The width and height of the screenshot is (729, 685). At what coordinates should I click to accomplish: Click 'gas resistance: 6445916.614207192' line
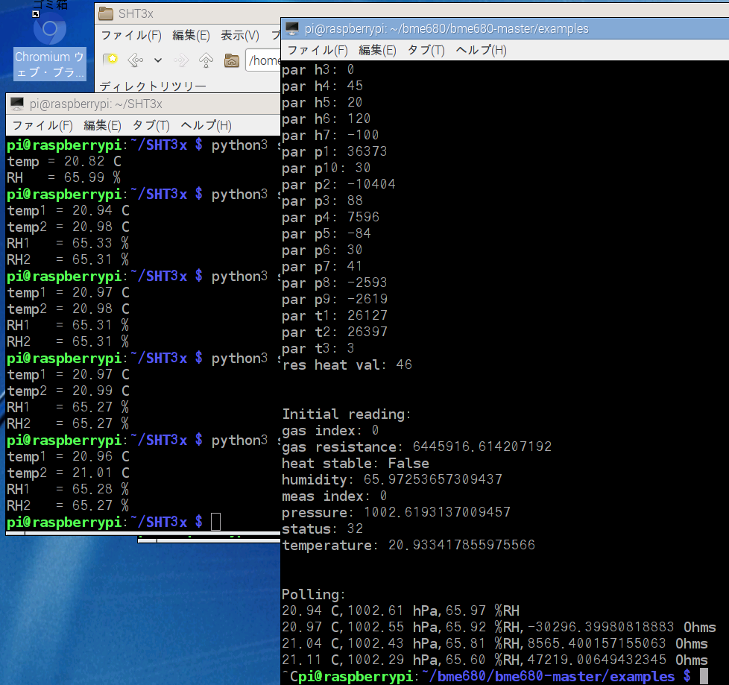click(x=417, y=447)
